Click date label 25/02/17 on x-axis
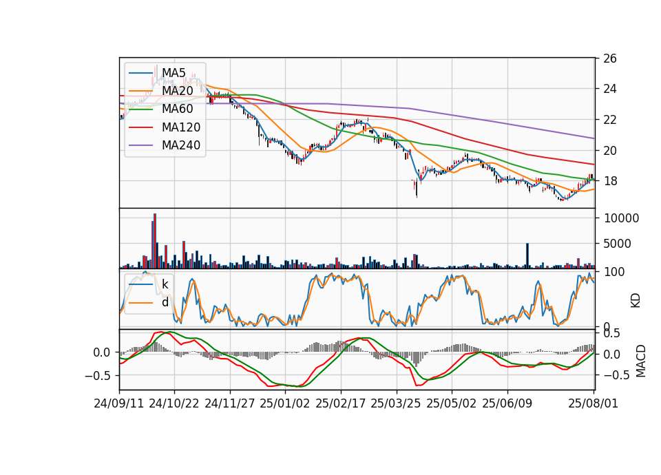This screenshot has width=661, height=475. click(341, 403)
